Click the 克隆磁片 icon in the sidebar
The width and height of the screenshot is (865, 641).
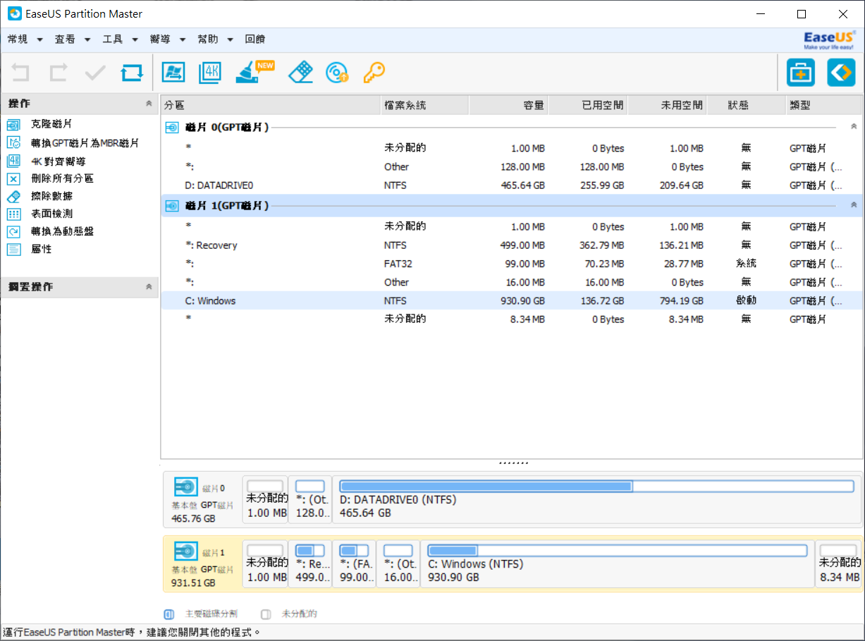point(13,125)
